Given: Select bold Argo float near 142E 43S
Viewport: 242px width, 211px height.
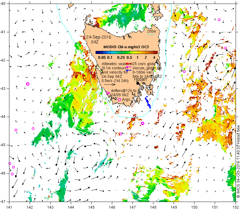Looking at the screenshot, I should pyautogui.click(x=28, y=84).
